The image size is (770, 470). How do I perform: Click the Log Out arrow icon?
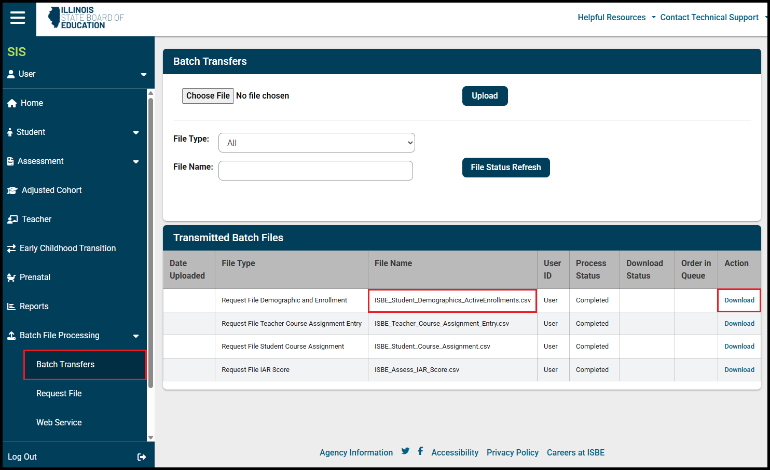coord(141,457)
